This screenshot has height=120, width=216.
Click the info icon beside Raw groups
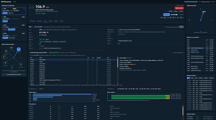click(x=36, y=104)
